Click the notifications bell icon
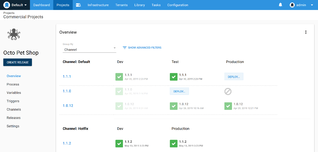318x152 pixels. [281, 5]
